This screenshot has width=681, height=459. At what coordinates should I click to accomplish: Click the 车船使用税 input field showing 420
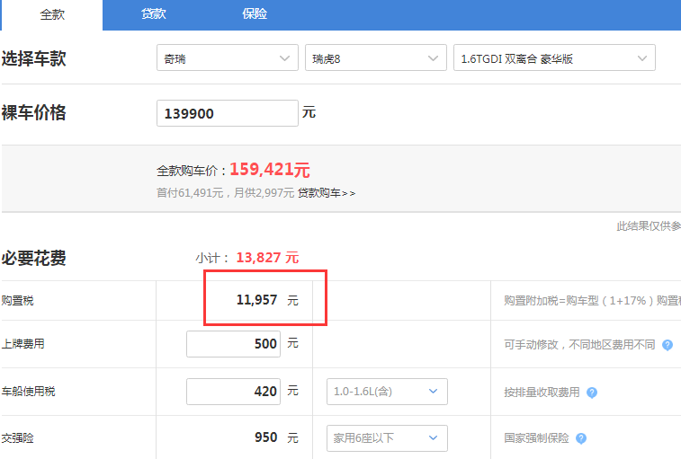[233, 392]
